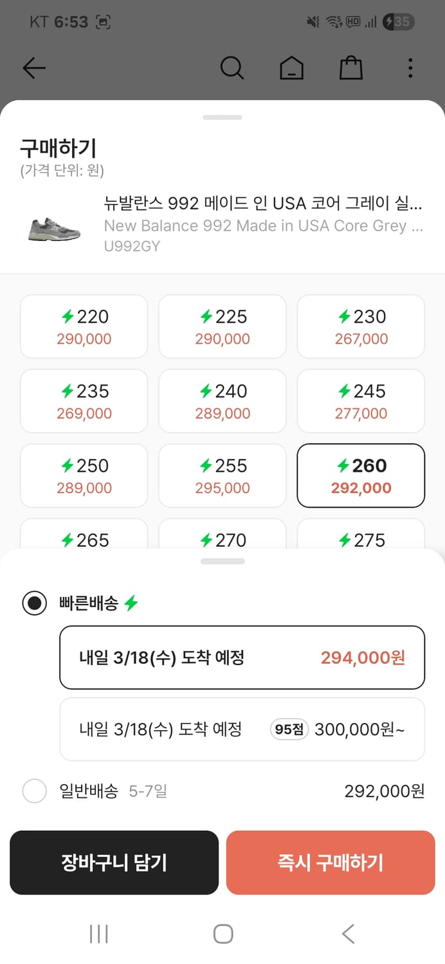Tap 장바구니 담기 to add to cart
Screen dimensions: 445x964
(x=114, y=862)
